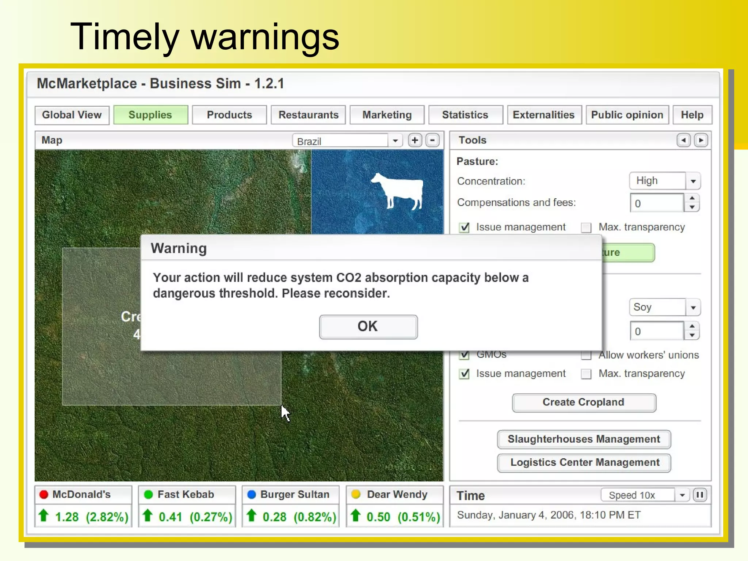Increase the cropland numeric value below Soy
This screenshot has width=748, height=561.
(692, 326)
